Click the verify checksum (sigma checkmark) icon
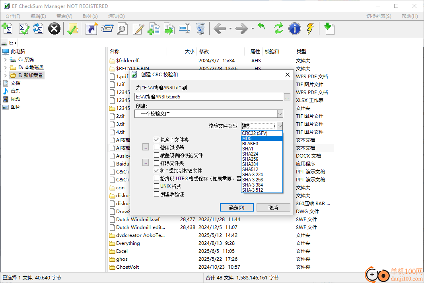The height and width of the screenshot is (283, 424). [x=24, y=29]
